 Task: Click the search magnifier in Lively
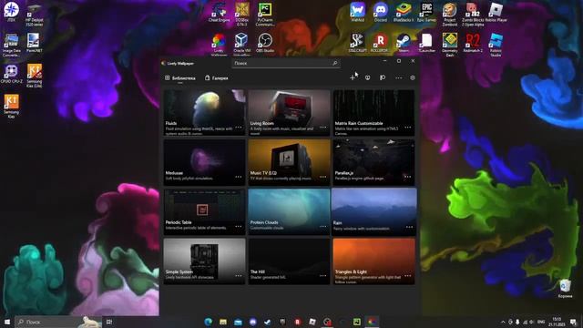coord(334,63)
